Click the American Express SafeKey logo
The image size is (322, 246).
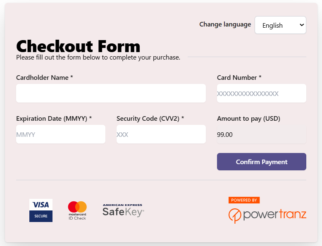pos(123,210)
